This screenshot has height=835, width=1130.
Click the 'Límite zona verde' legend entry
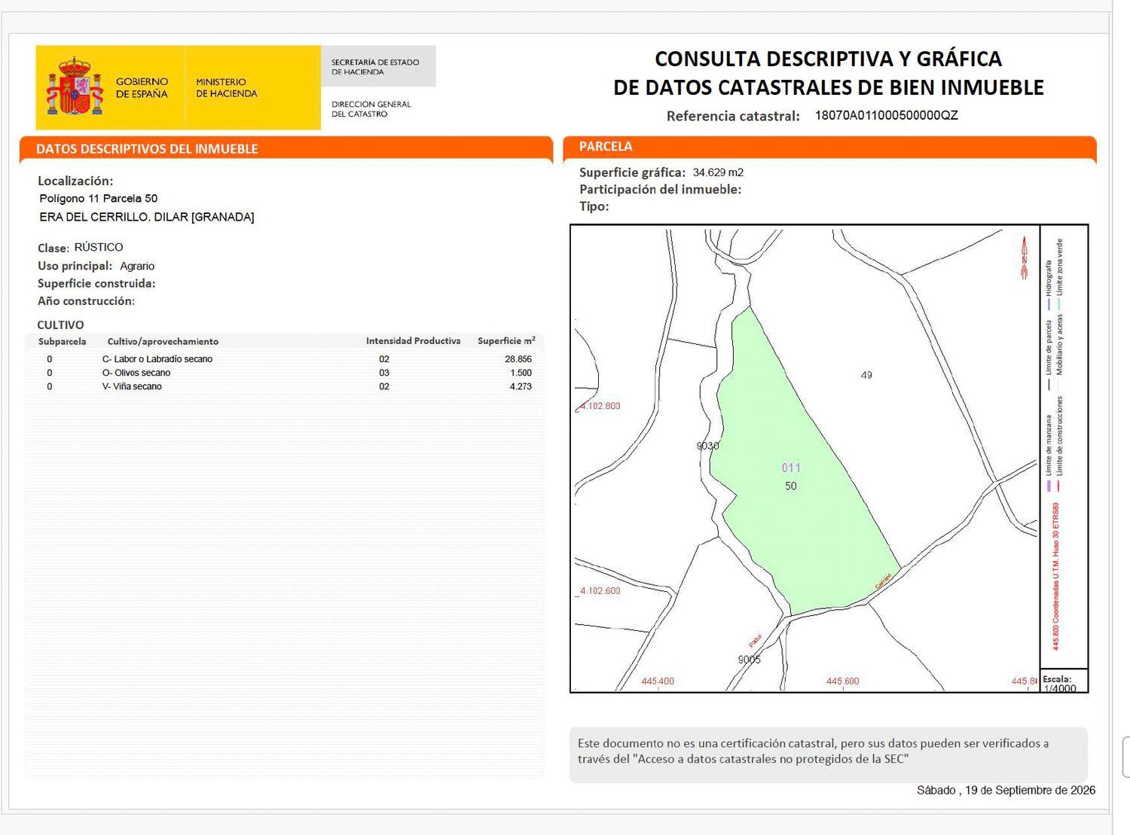point(1059,275)
